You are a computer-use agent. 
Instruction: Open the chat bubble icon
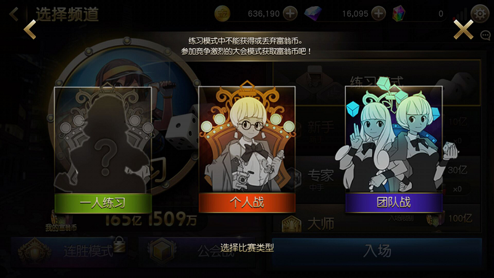tap(485, 35)
